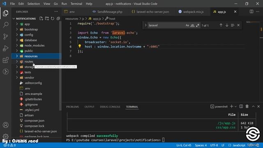263x148 pixels.
Task: Toggle Use Regular Expression in find
Action: (x=198, y=25)
